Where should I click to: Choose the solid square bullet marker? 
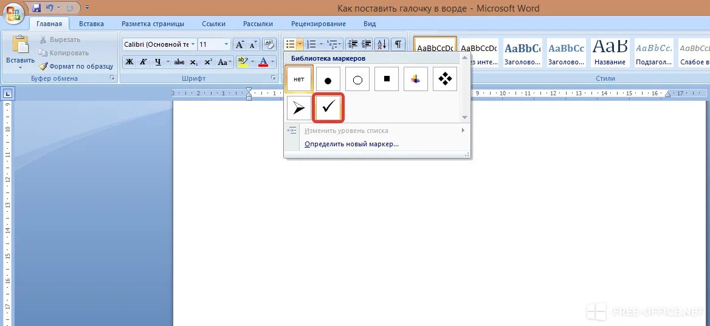[387, 79]
